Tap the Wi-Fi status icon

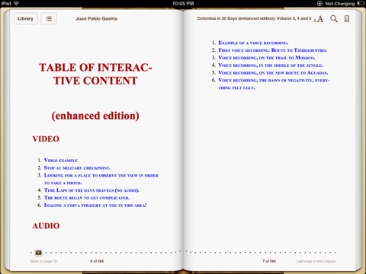pos(16,3)
